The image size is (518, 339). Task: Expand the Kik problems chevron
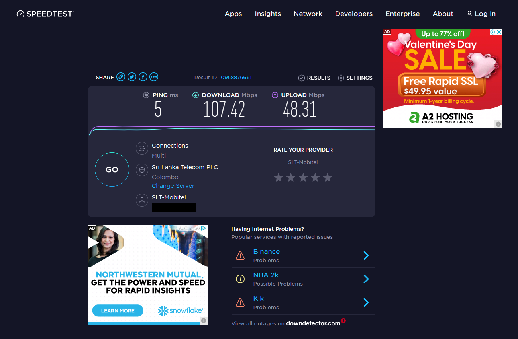click(x=366, y=302)
